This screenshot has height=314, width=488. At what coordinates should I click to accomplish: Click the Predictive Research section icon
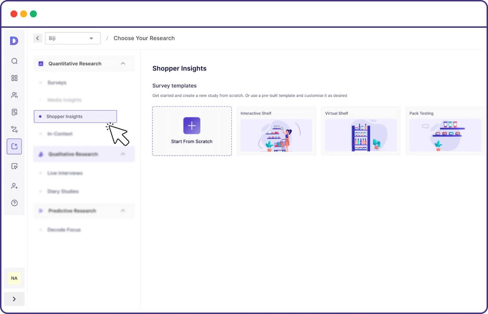(41, 211)
